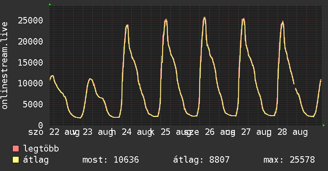Click the pink legtöbb legend swatch
The image size is (328, 171).
16,149
